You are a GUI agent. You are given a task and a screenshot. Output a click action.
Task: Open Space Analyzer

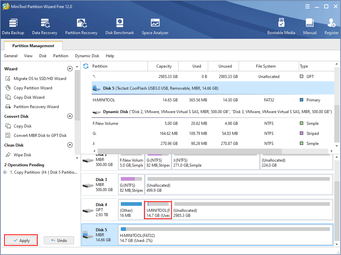coord(155,27)
